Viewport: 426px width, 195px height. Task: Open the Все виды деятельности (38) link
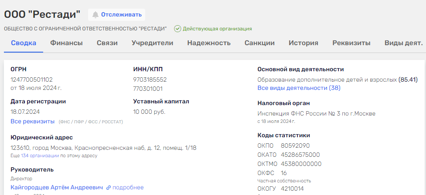tap(299, 88)
